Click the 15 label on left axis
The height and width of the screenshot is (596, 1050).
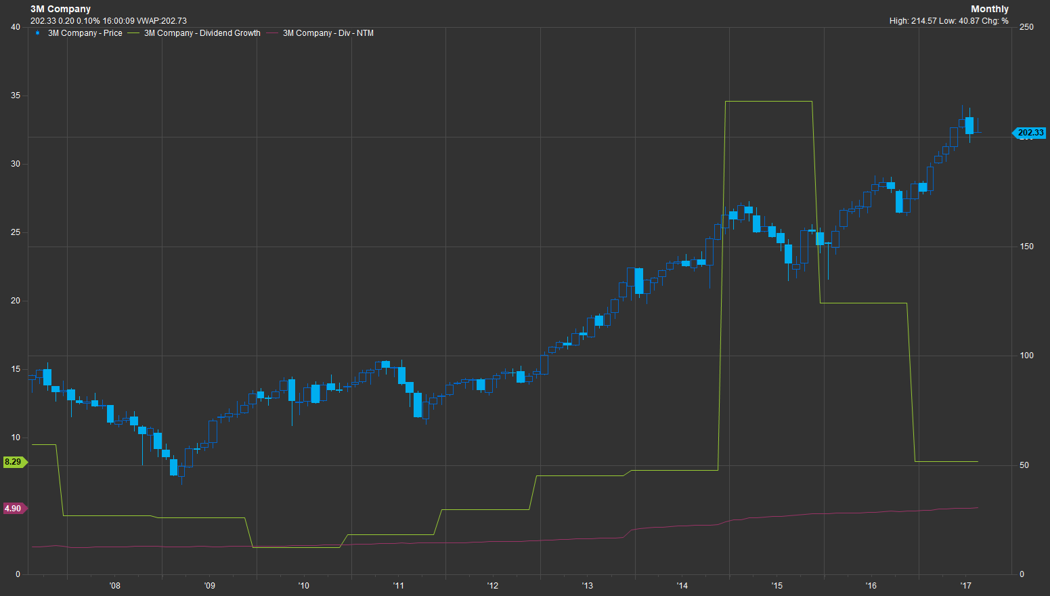(x=16, y=369)
